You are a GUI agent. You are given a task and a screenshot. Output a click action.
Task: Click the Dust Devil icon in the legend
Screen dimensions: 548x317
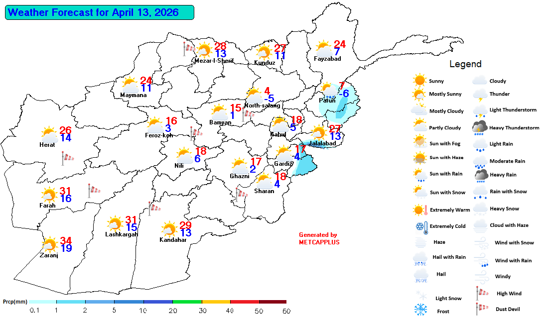(x=480, y=309)
